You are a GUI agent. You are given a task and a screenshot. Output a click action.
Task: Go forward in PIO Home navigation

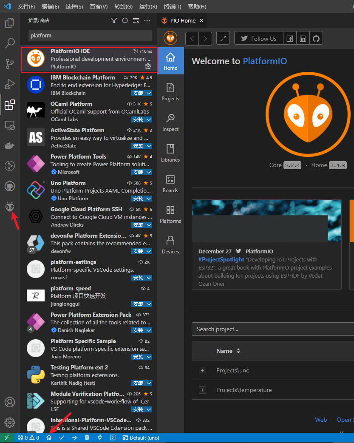[205, 38]
